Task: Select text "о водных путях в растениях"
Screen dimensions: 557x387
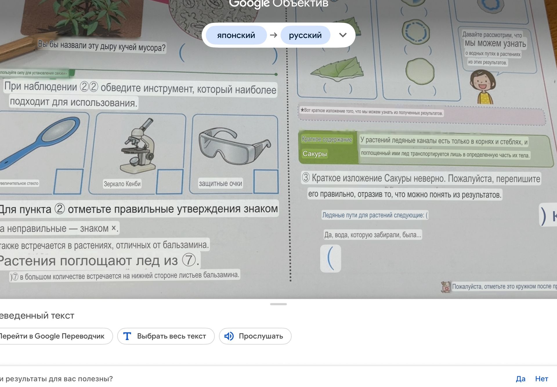Action: (x=493, y=54)
